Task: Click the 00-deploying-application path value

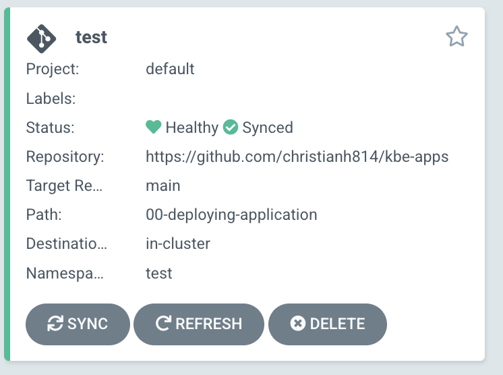Action: [x=231, y=215]
